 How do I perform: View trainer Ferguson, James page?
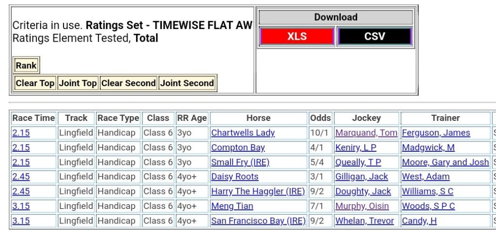[436, 133]
